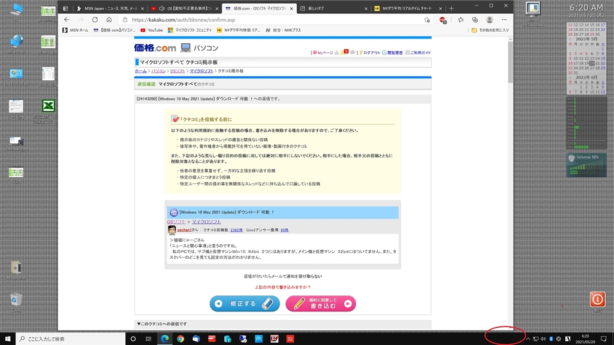Open the profile avatar menu
614x345 pixels.
pyautogui.click(x=489, y=20)
